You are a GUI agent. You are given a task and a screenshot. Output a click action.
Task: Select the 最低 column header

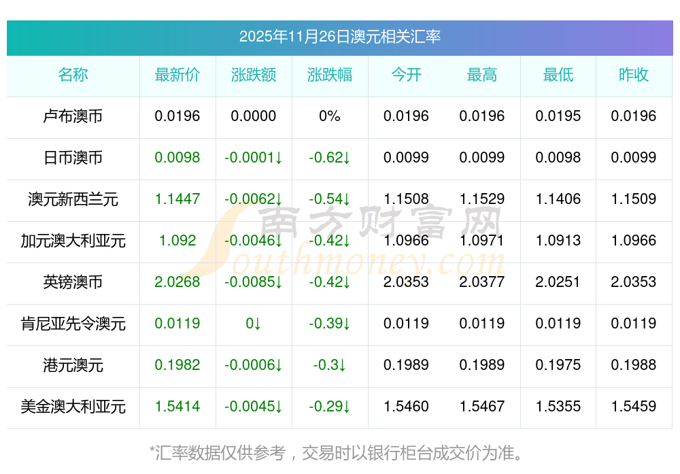click(558, 75)
